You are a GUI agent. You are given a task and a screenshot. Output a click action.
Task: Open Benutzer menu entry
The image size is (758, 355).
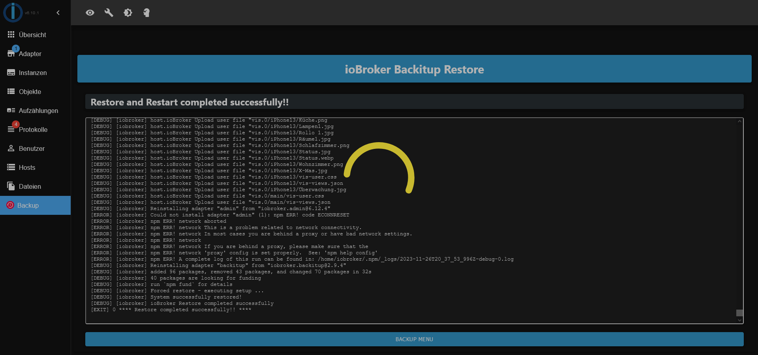click(35, 148)
